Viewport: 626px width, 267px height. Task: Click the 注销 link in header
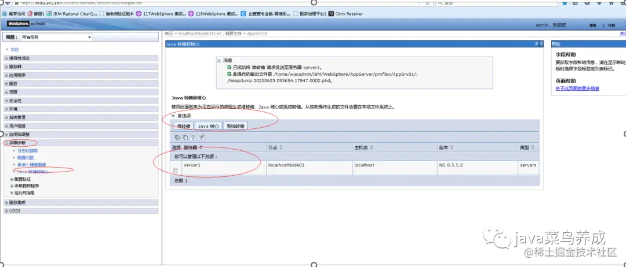click(612, 25)
